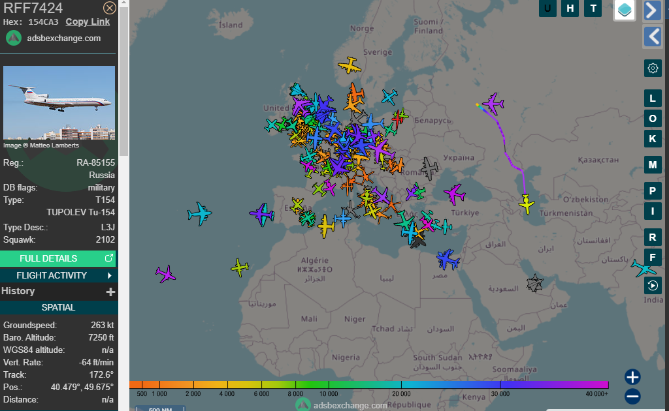Viewport: 669px width, 411px height.
Task: Click the sidebar scroll-up arrow
Action: pyautogui.click(x=123, y=3)
